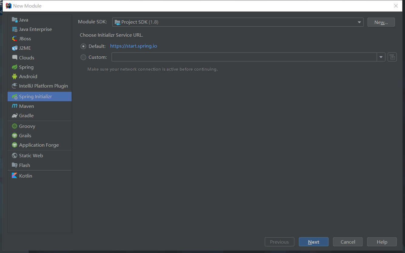The height and width of the screenshot is (253, 405).
Task: Click the Flash icon
Action: pyautogui.click(x=15, y=165)
